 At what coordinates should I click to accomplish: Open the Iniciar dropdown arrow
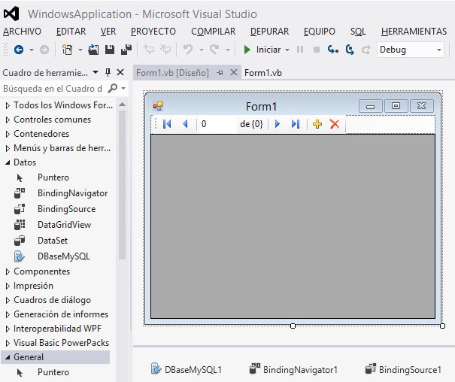pos(287,50)
